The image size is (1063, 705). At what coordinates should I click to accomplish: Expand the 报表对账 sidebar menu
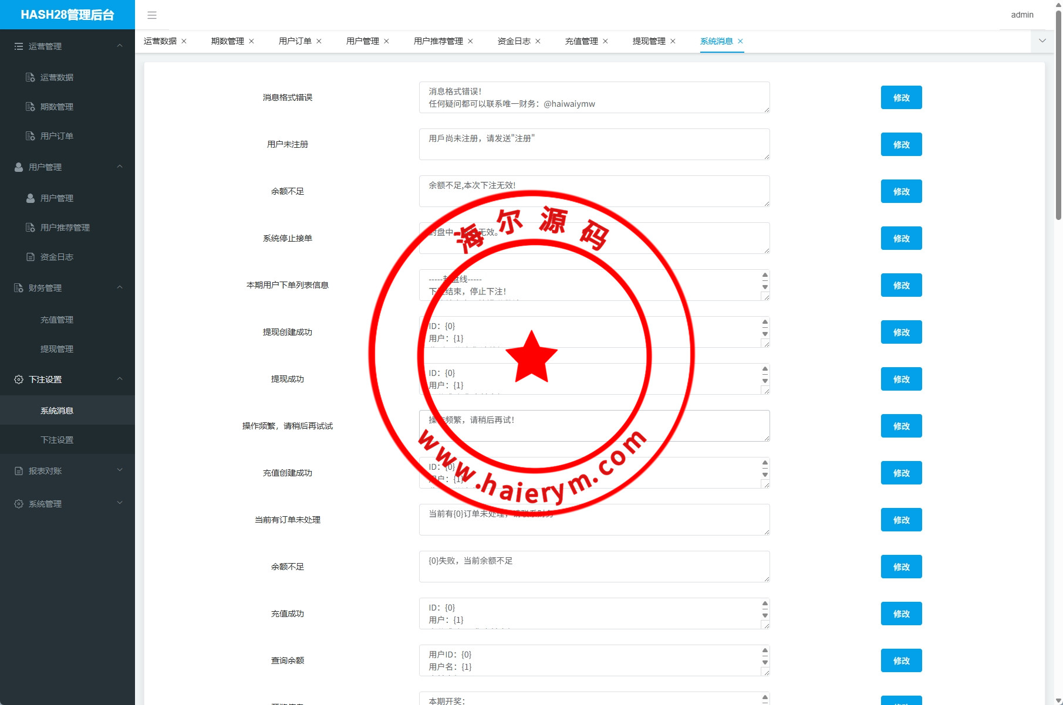tap(120, 470)
